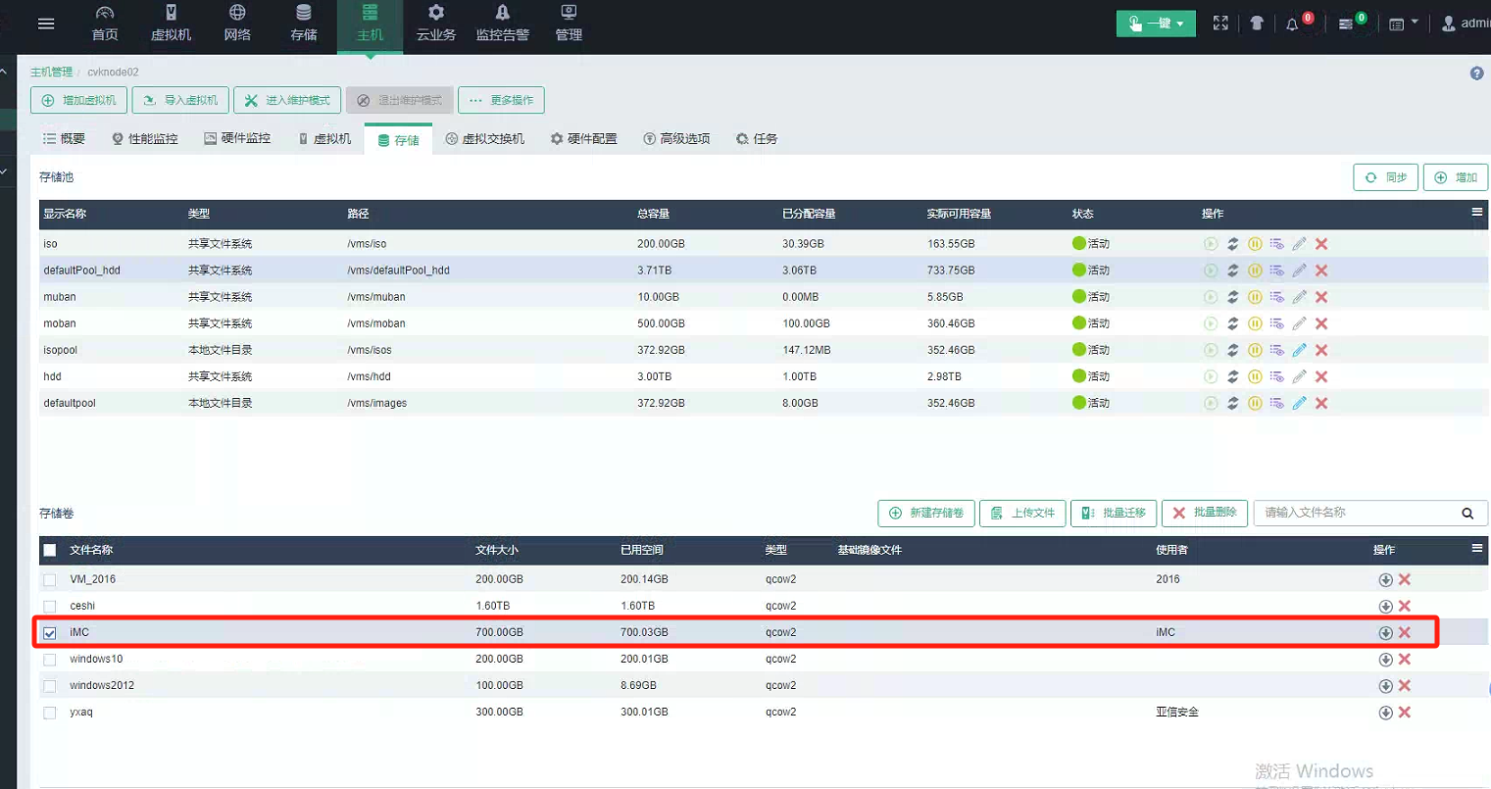The height and width of the screenshot is (789, 1491).
Task: Check the ceshi volume checkbox
Action: (x=50, y=607)
